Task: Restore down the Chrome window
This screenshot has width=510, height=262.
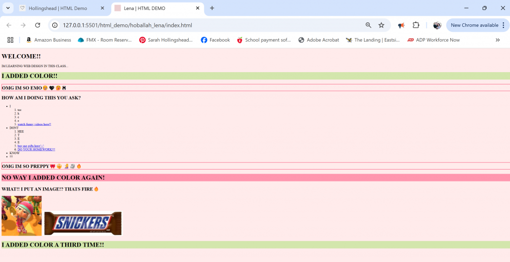Action: (484, 8)
